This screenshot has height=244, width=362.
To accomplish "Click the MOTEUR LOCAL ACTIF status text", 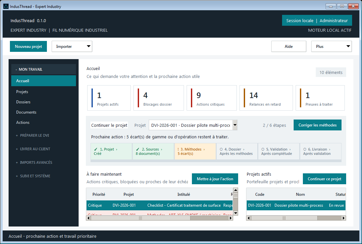I will tap(330, 30).
